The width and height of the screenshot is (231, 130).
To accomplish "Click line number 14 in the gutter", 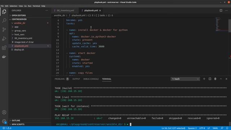I will (57, 53).
